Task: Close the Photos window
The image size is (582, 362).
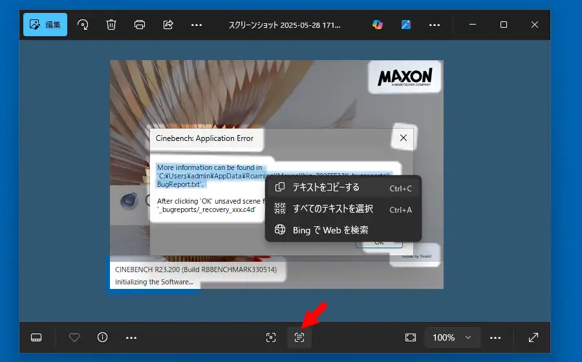Action: (x=535, y=25)
